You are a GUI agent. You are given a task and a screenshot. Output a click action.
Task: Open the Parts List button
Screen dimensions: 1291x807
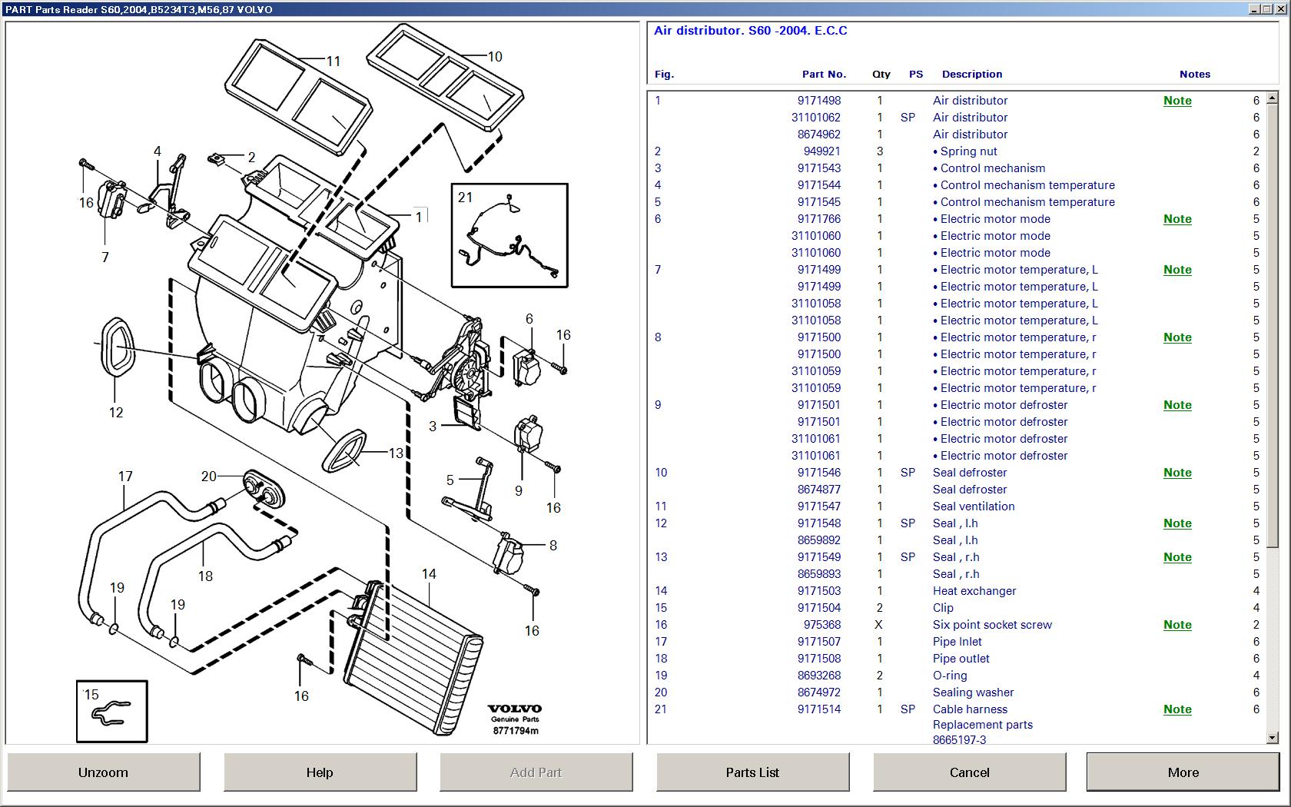pos(752,772)
